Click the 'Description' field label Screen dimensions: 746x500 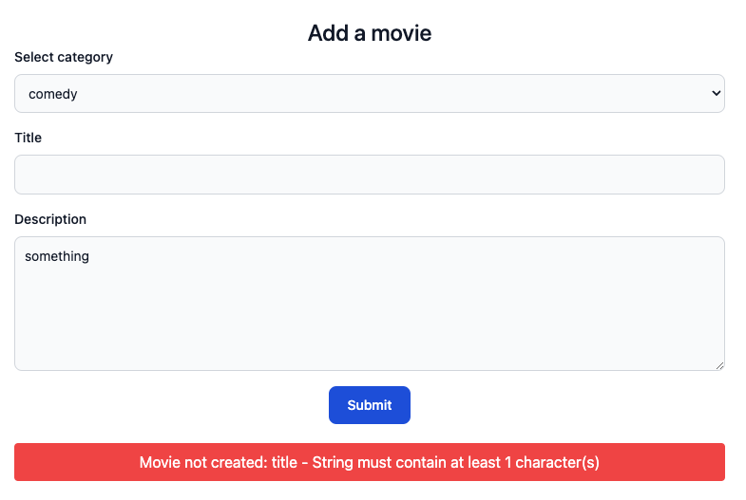click(50, 219)
